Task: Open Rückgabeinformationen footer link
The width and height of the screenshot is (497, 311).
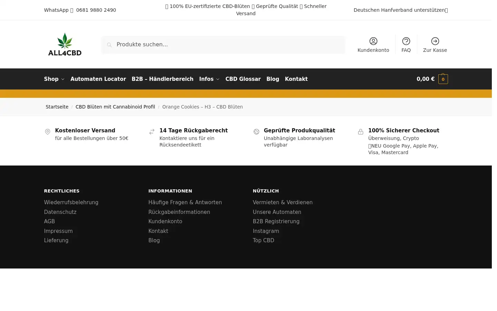Action: tap(179, 212)
